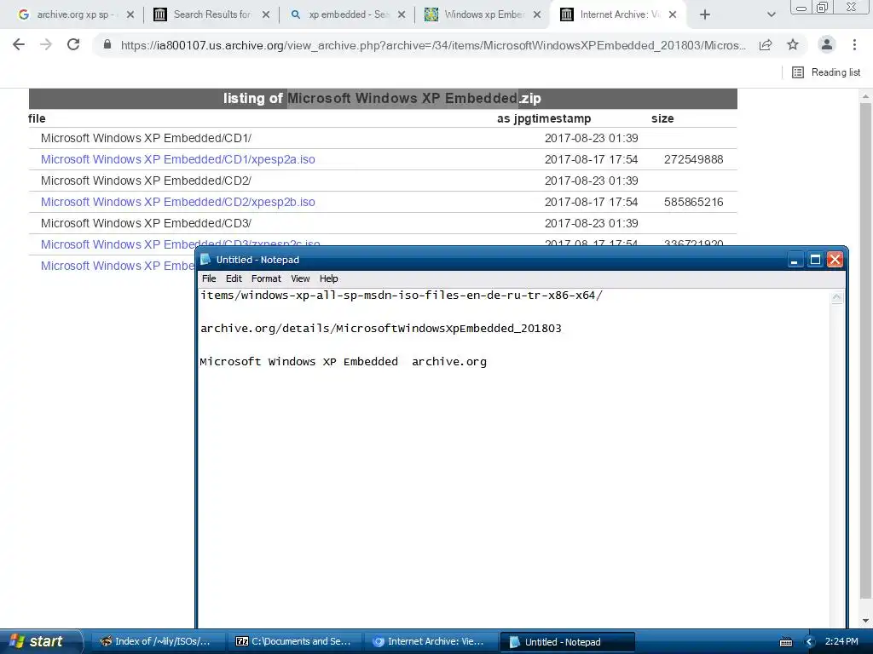Open the Reading list panel

[826, 72]
